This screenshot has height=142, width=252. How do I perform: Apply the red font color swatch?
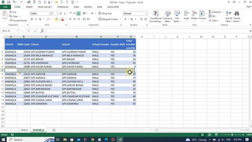pos(63,19)
